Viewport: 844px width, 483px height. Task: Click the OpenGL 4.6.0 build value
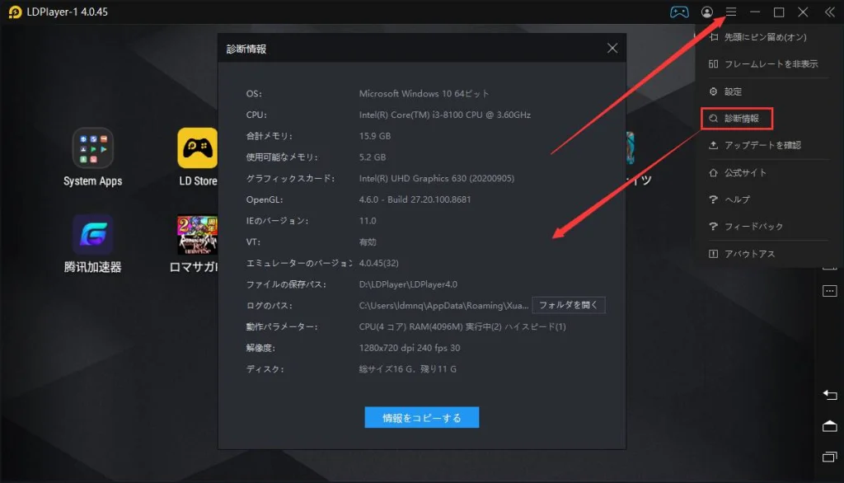tap(415, 199)
